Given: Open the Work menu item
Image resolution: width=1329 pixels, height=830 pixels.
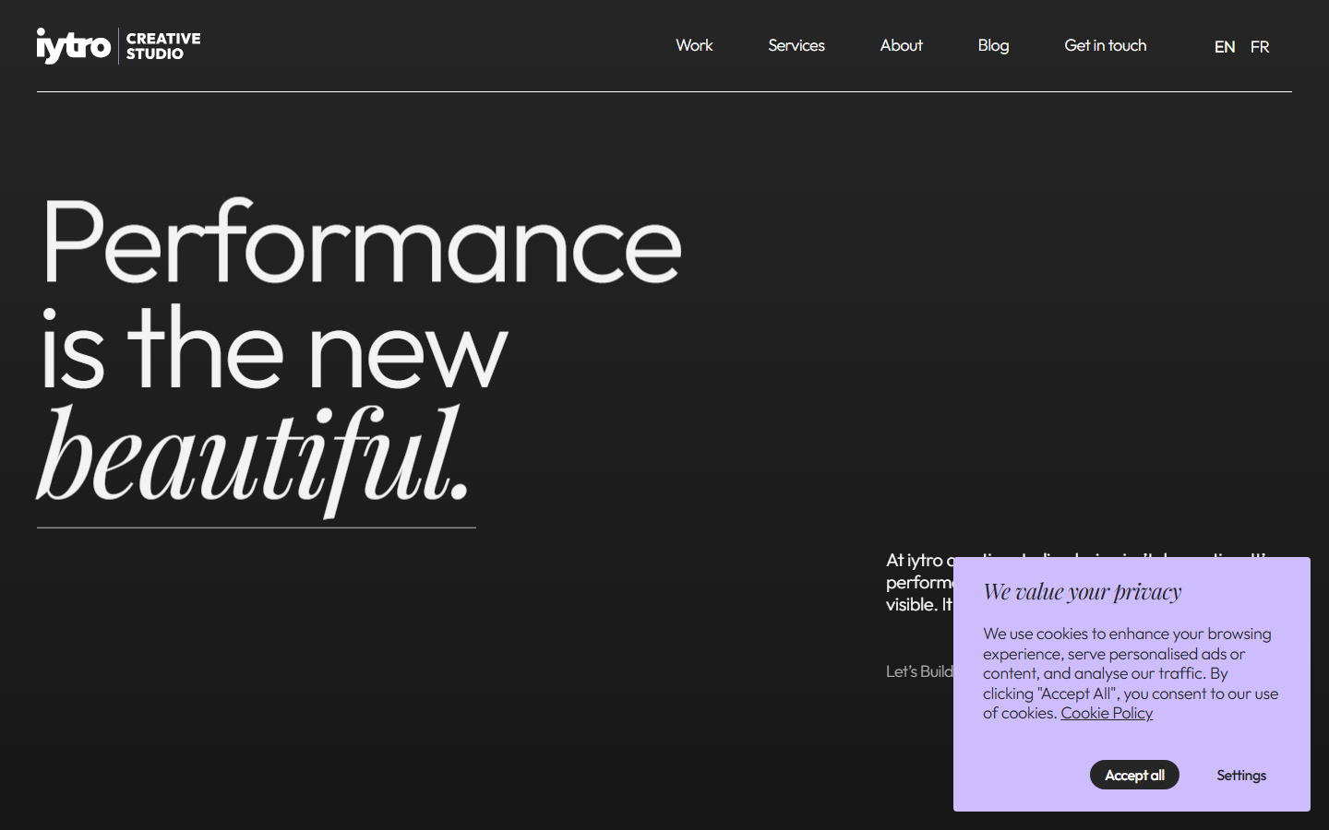Looking at the screenshot, I should (694, 45).
